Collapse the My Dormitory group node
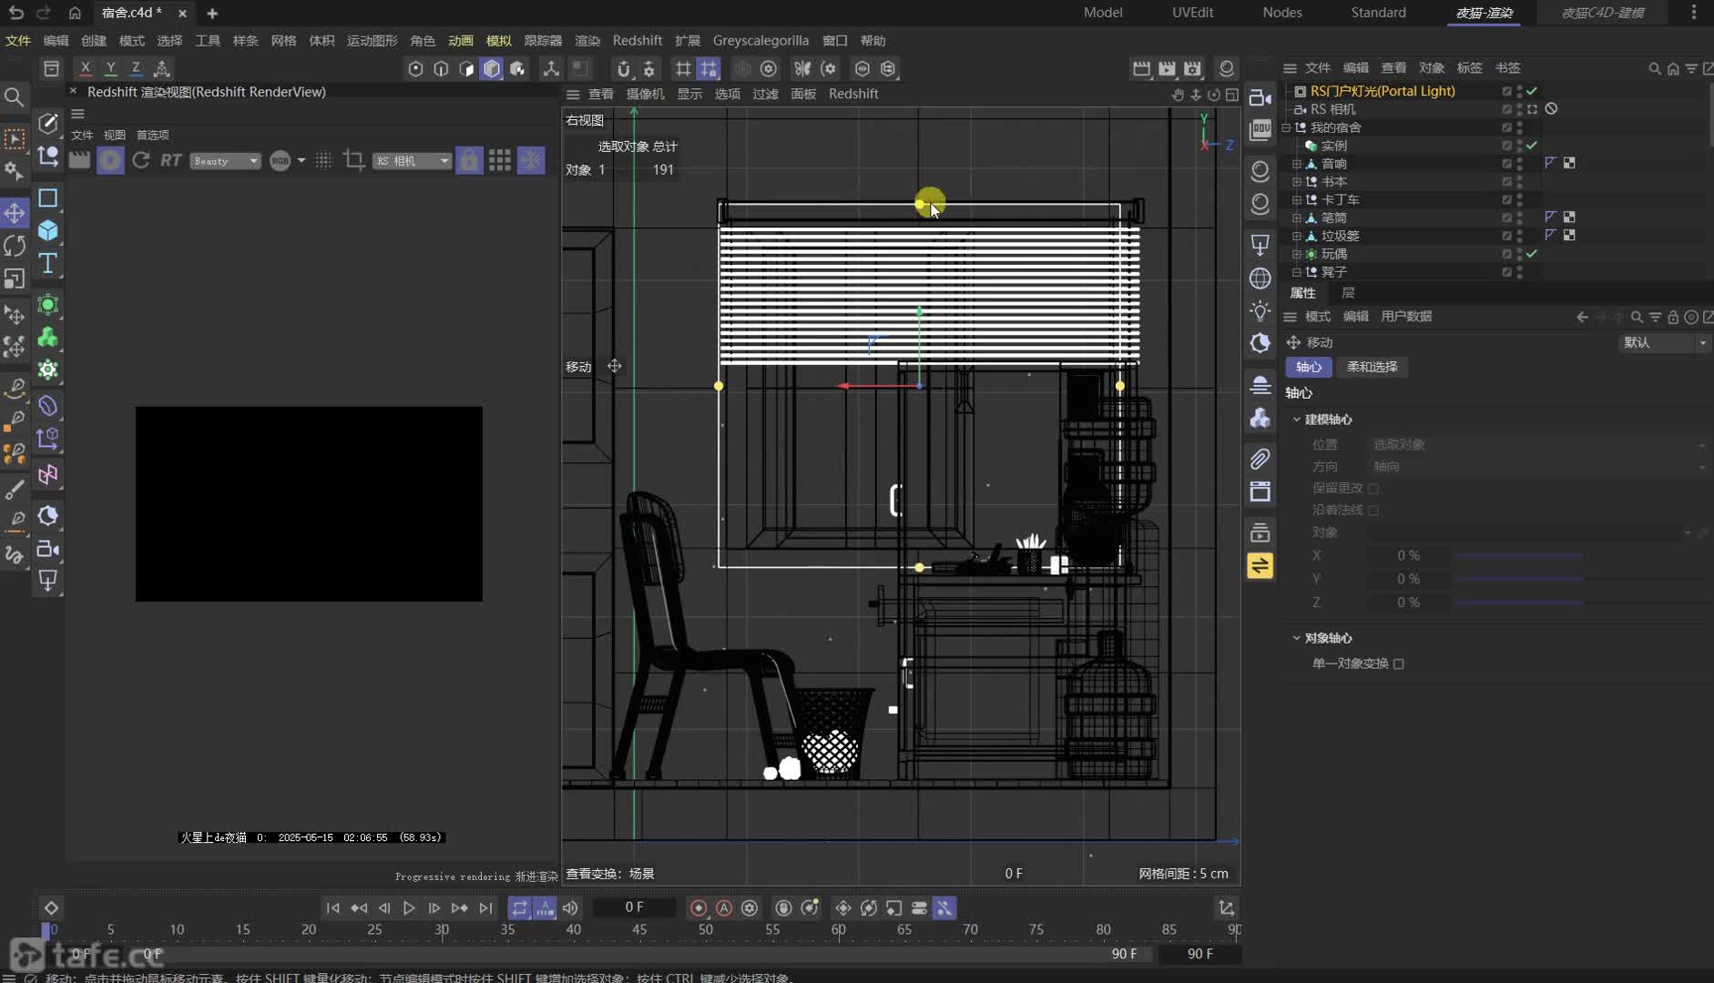1714x983 pixels. [x=1286, y=127]
